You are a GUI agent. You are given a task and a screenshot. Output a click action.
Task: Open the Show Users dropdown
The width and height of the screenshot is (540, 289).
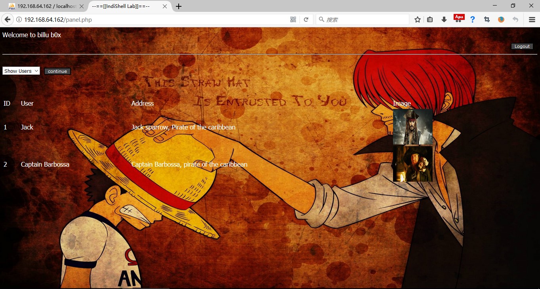click(x=21, y=71)
